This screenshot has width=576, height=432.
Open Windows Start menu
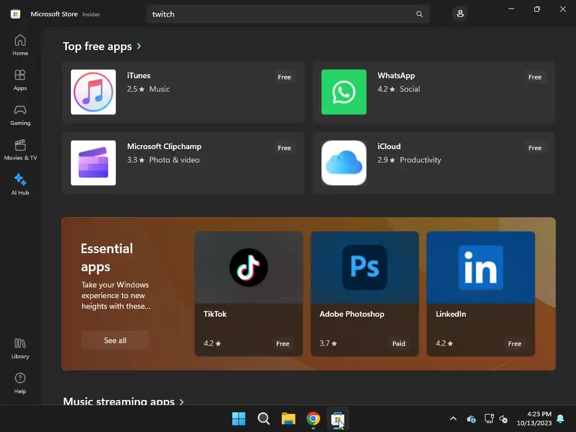[x=238, y=418]
